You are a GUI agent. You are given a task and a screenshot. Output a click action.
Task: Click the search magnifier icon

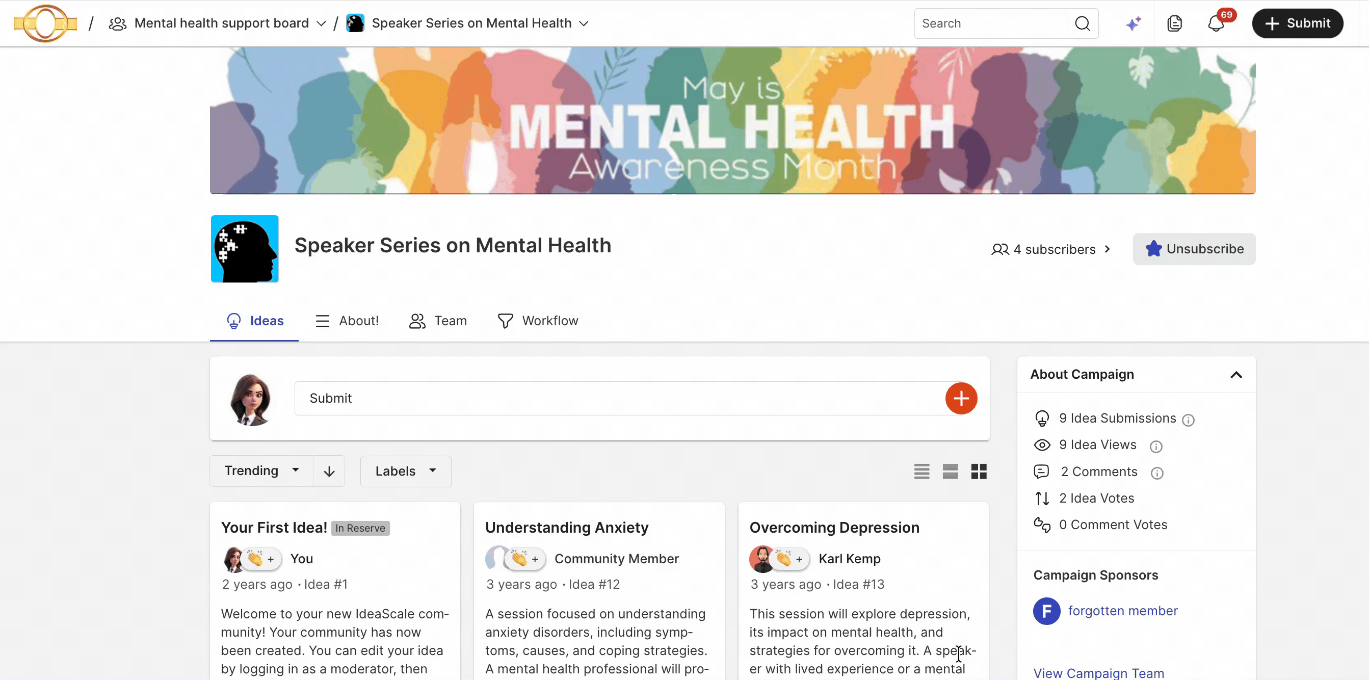[1083, 23]
